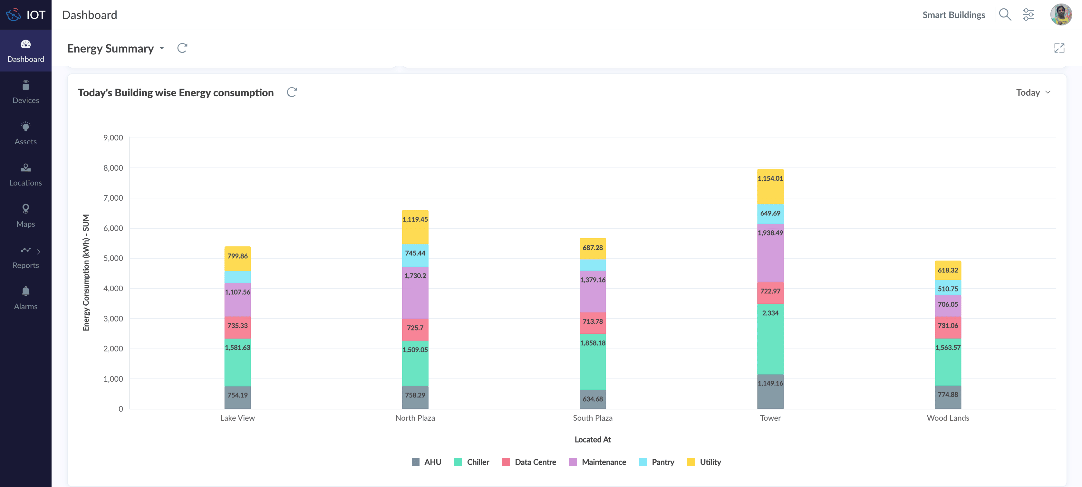The height and width of the screenshot is (487, 1082).
Task: Expand dashboard to full screen
Action: [x=1059, y=48]
